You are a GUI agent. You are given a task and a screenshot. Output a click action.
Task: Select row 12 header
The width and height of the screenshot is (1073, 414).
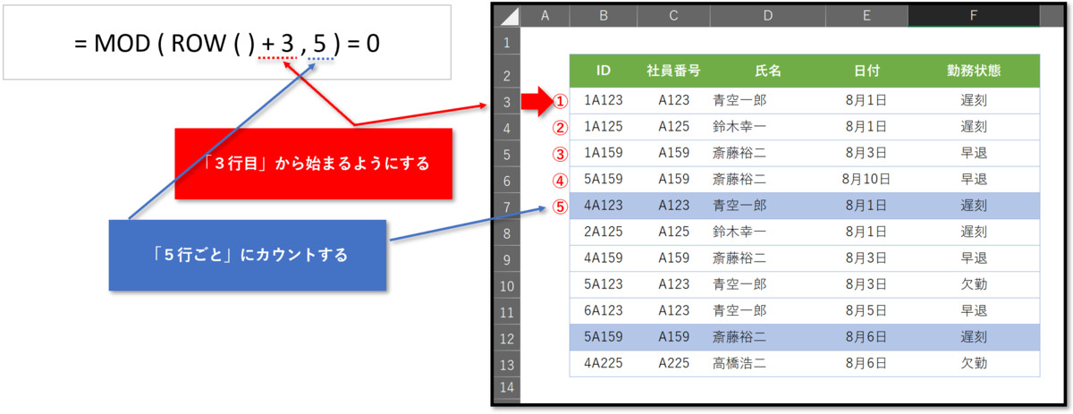pos(506,337)
